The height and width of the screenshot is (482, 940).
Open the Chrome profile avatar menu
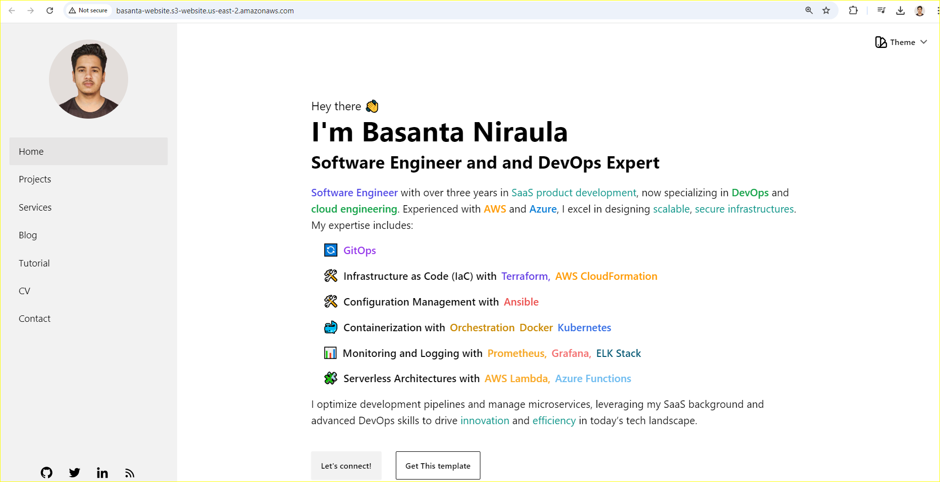pos(920,10)
